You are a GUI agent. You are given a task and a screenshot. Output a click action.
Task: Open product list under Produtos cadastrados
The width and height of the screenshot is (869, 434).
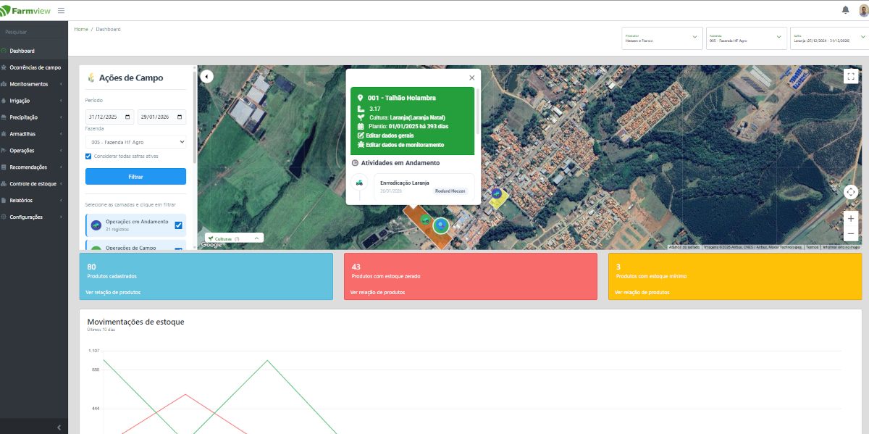pos(114,292)
